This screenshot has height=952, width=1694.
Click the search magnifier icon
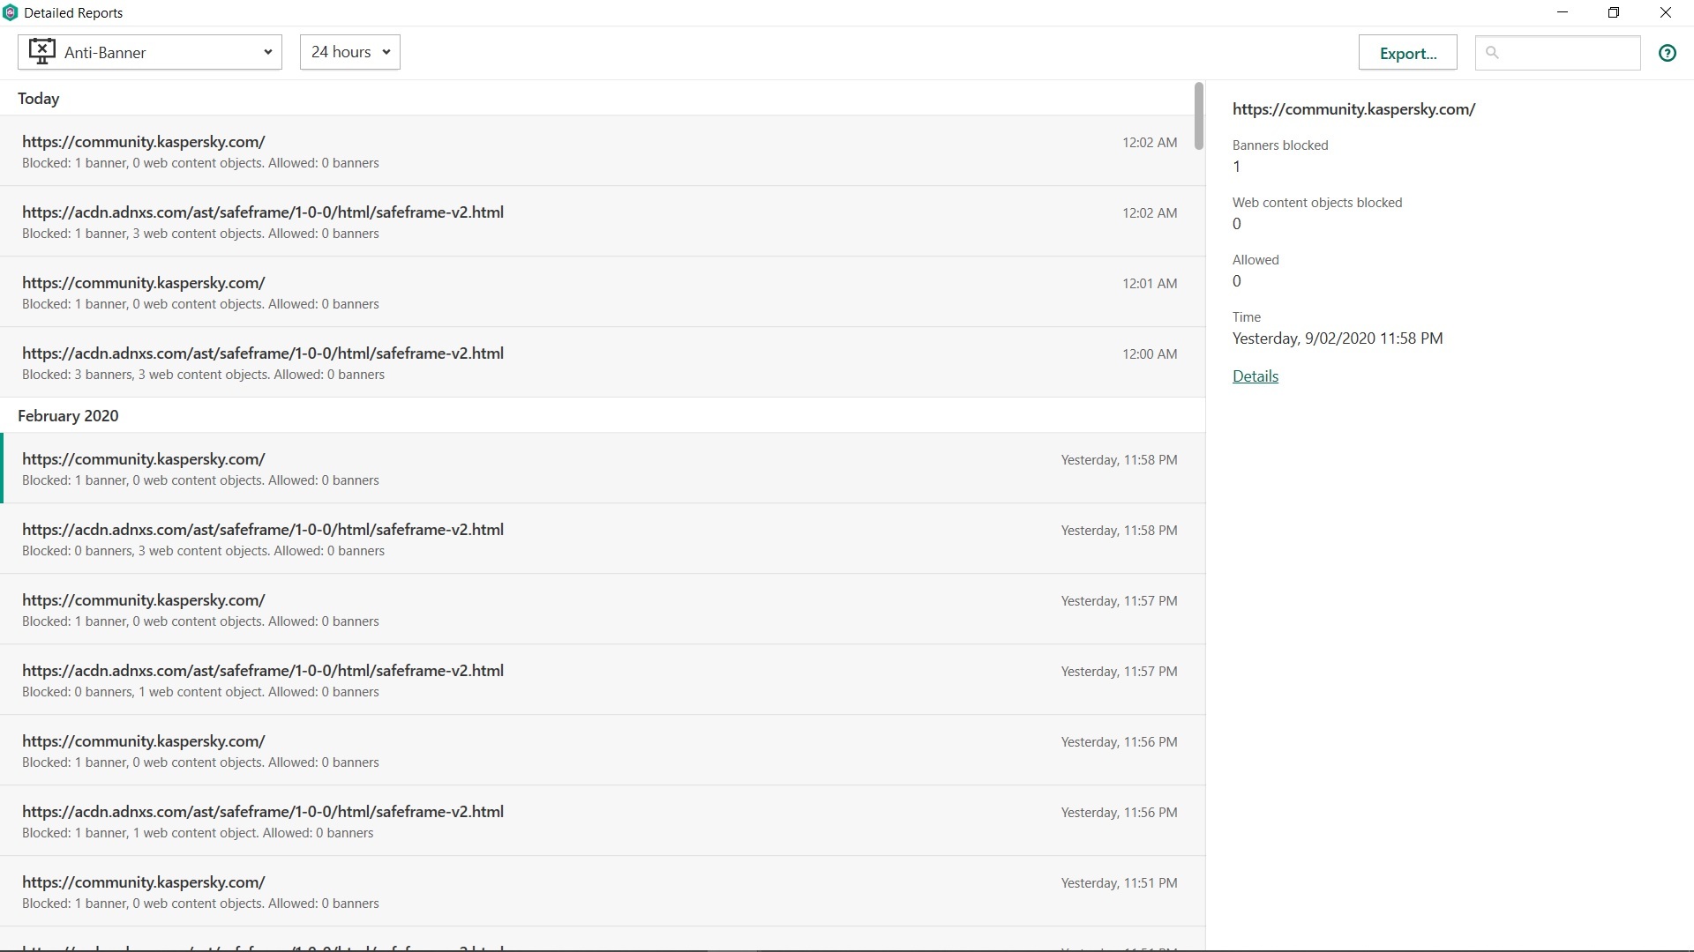click(1492, 53)
